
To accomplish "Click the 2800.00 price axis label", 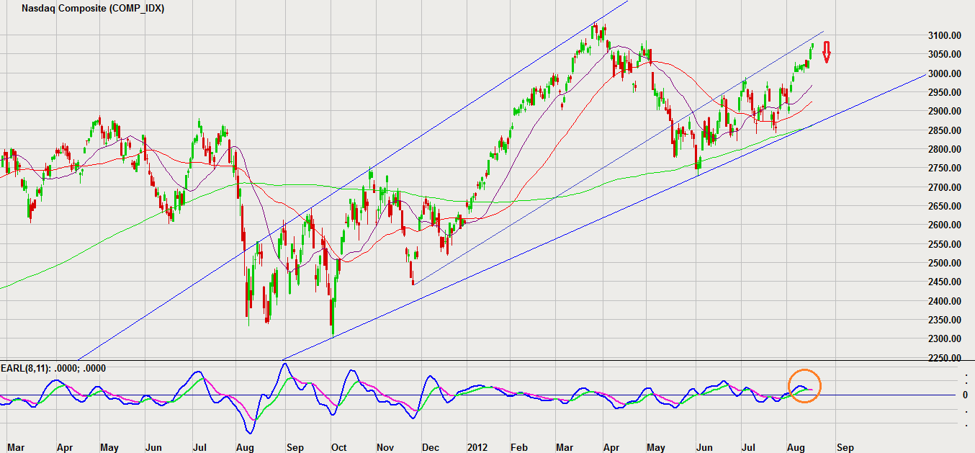I will click(x=943, y=149).
